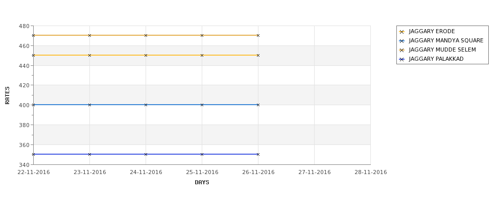The height and width of the screenshot is (219, 498).
Task: Click the 480 y-axis tick label
Action: click(24, 26)
